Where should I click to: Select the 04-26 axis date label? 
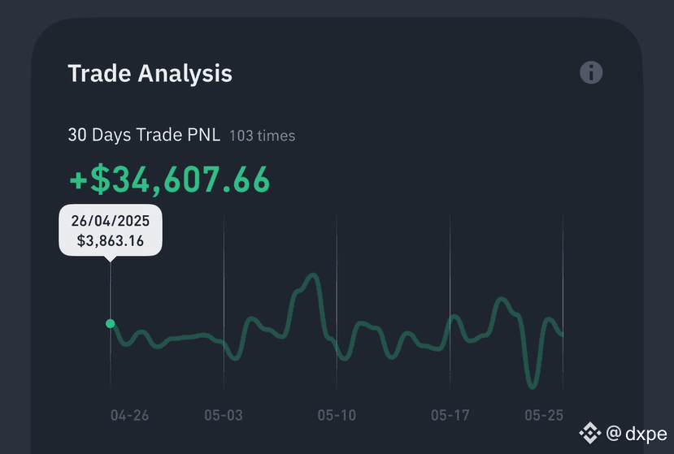pyautogui.click(x=129, y=415)
